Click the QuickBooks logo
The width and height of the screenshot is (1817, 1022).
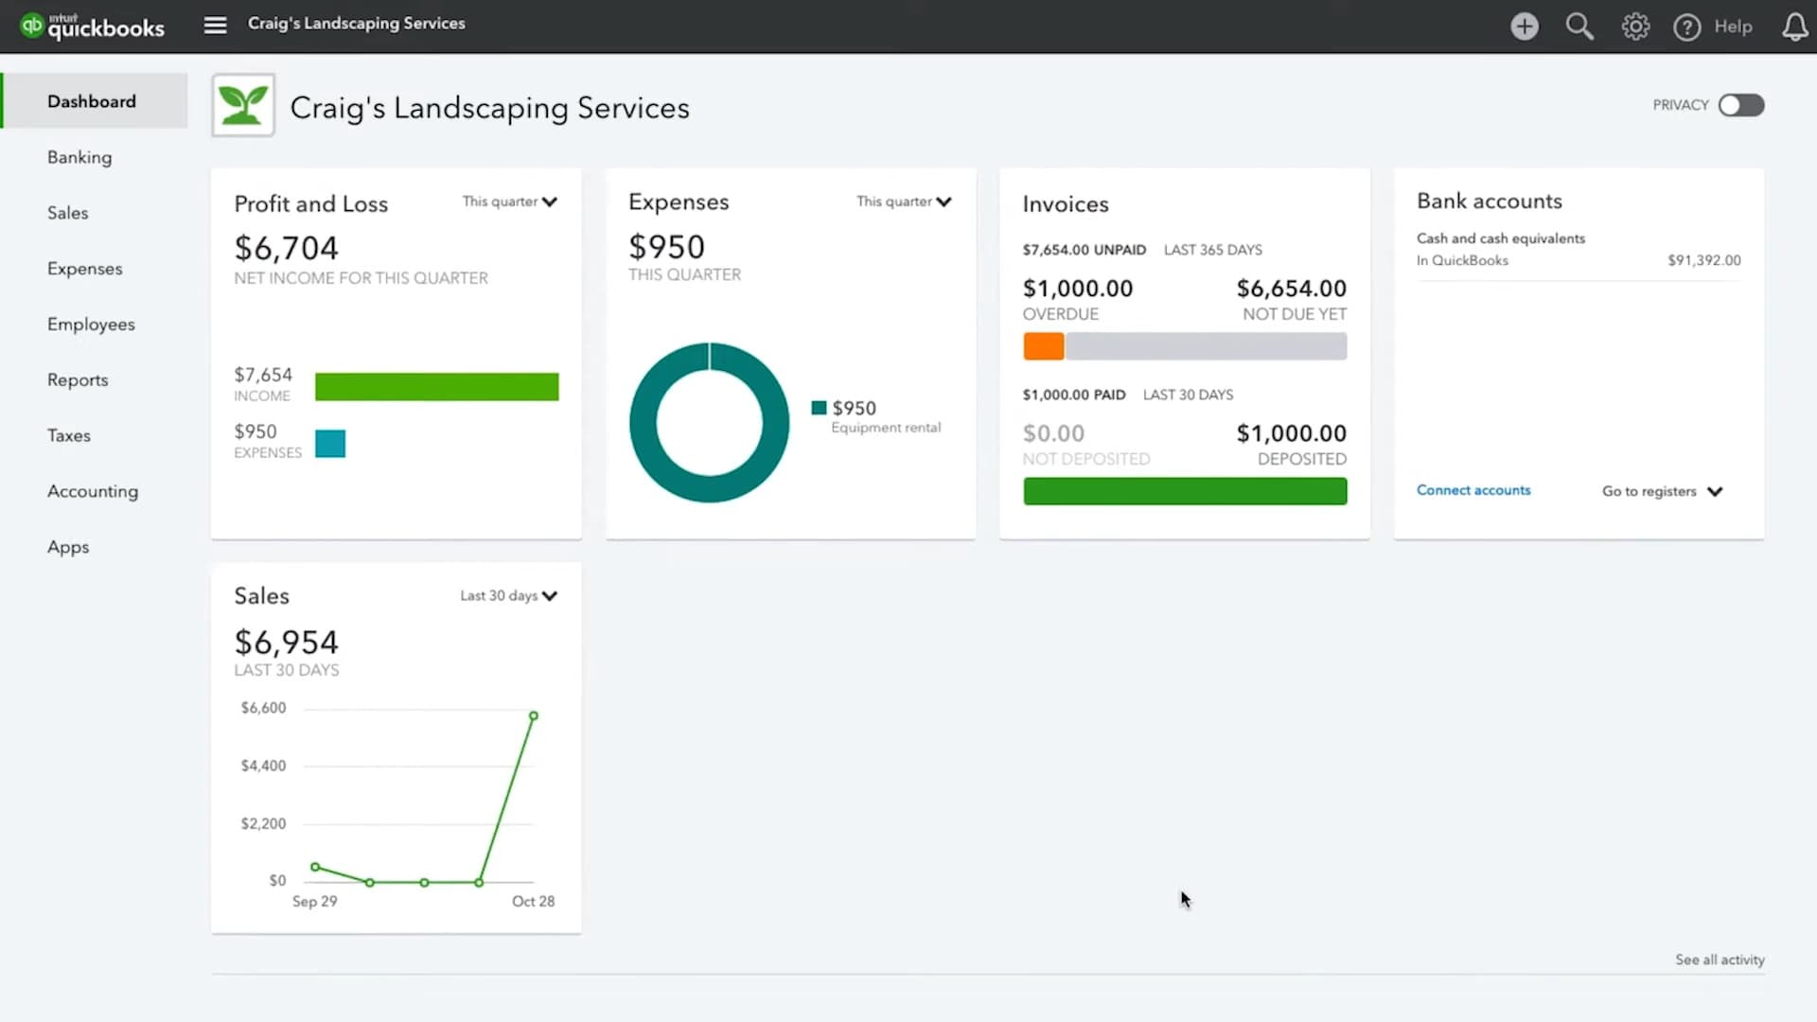tap(92, 26)
